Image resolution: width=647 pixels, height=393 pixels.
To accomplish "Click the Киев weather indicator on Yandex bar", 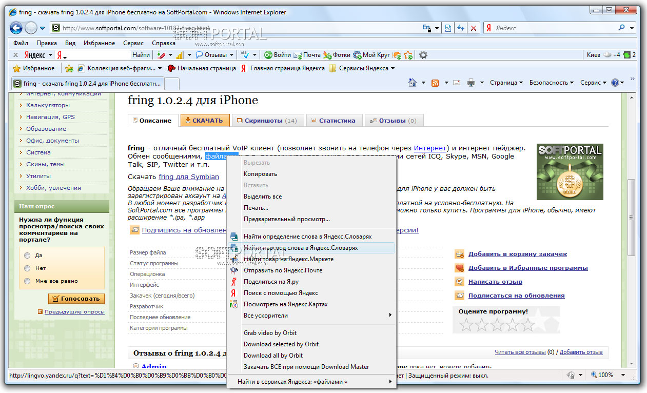I will point(603,55).
